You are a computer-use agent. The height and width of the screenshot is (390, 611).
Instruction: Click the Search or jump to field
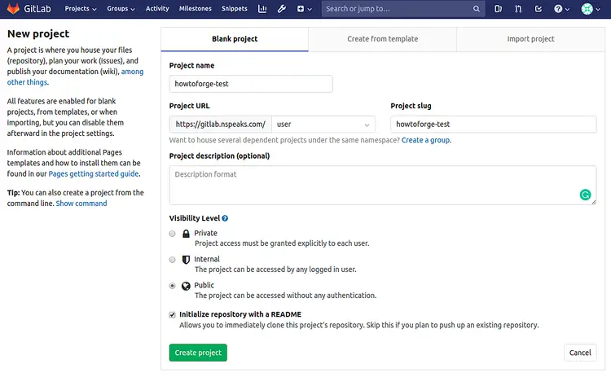399,9
